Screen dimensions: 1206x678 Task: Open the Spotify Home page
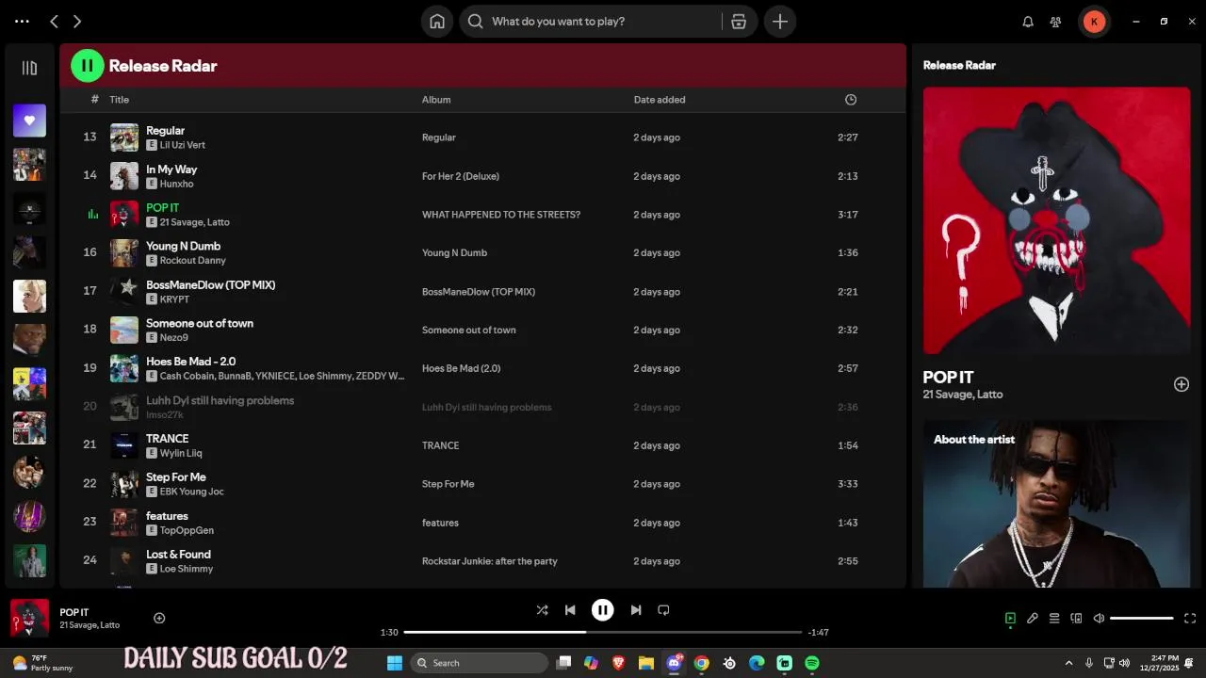(x=437, y=22)
